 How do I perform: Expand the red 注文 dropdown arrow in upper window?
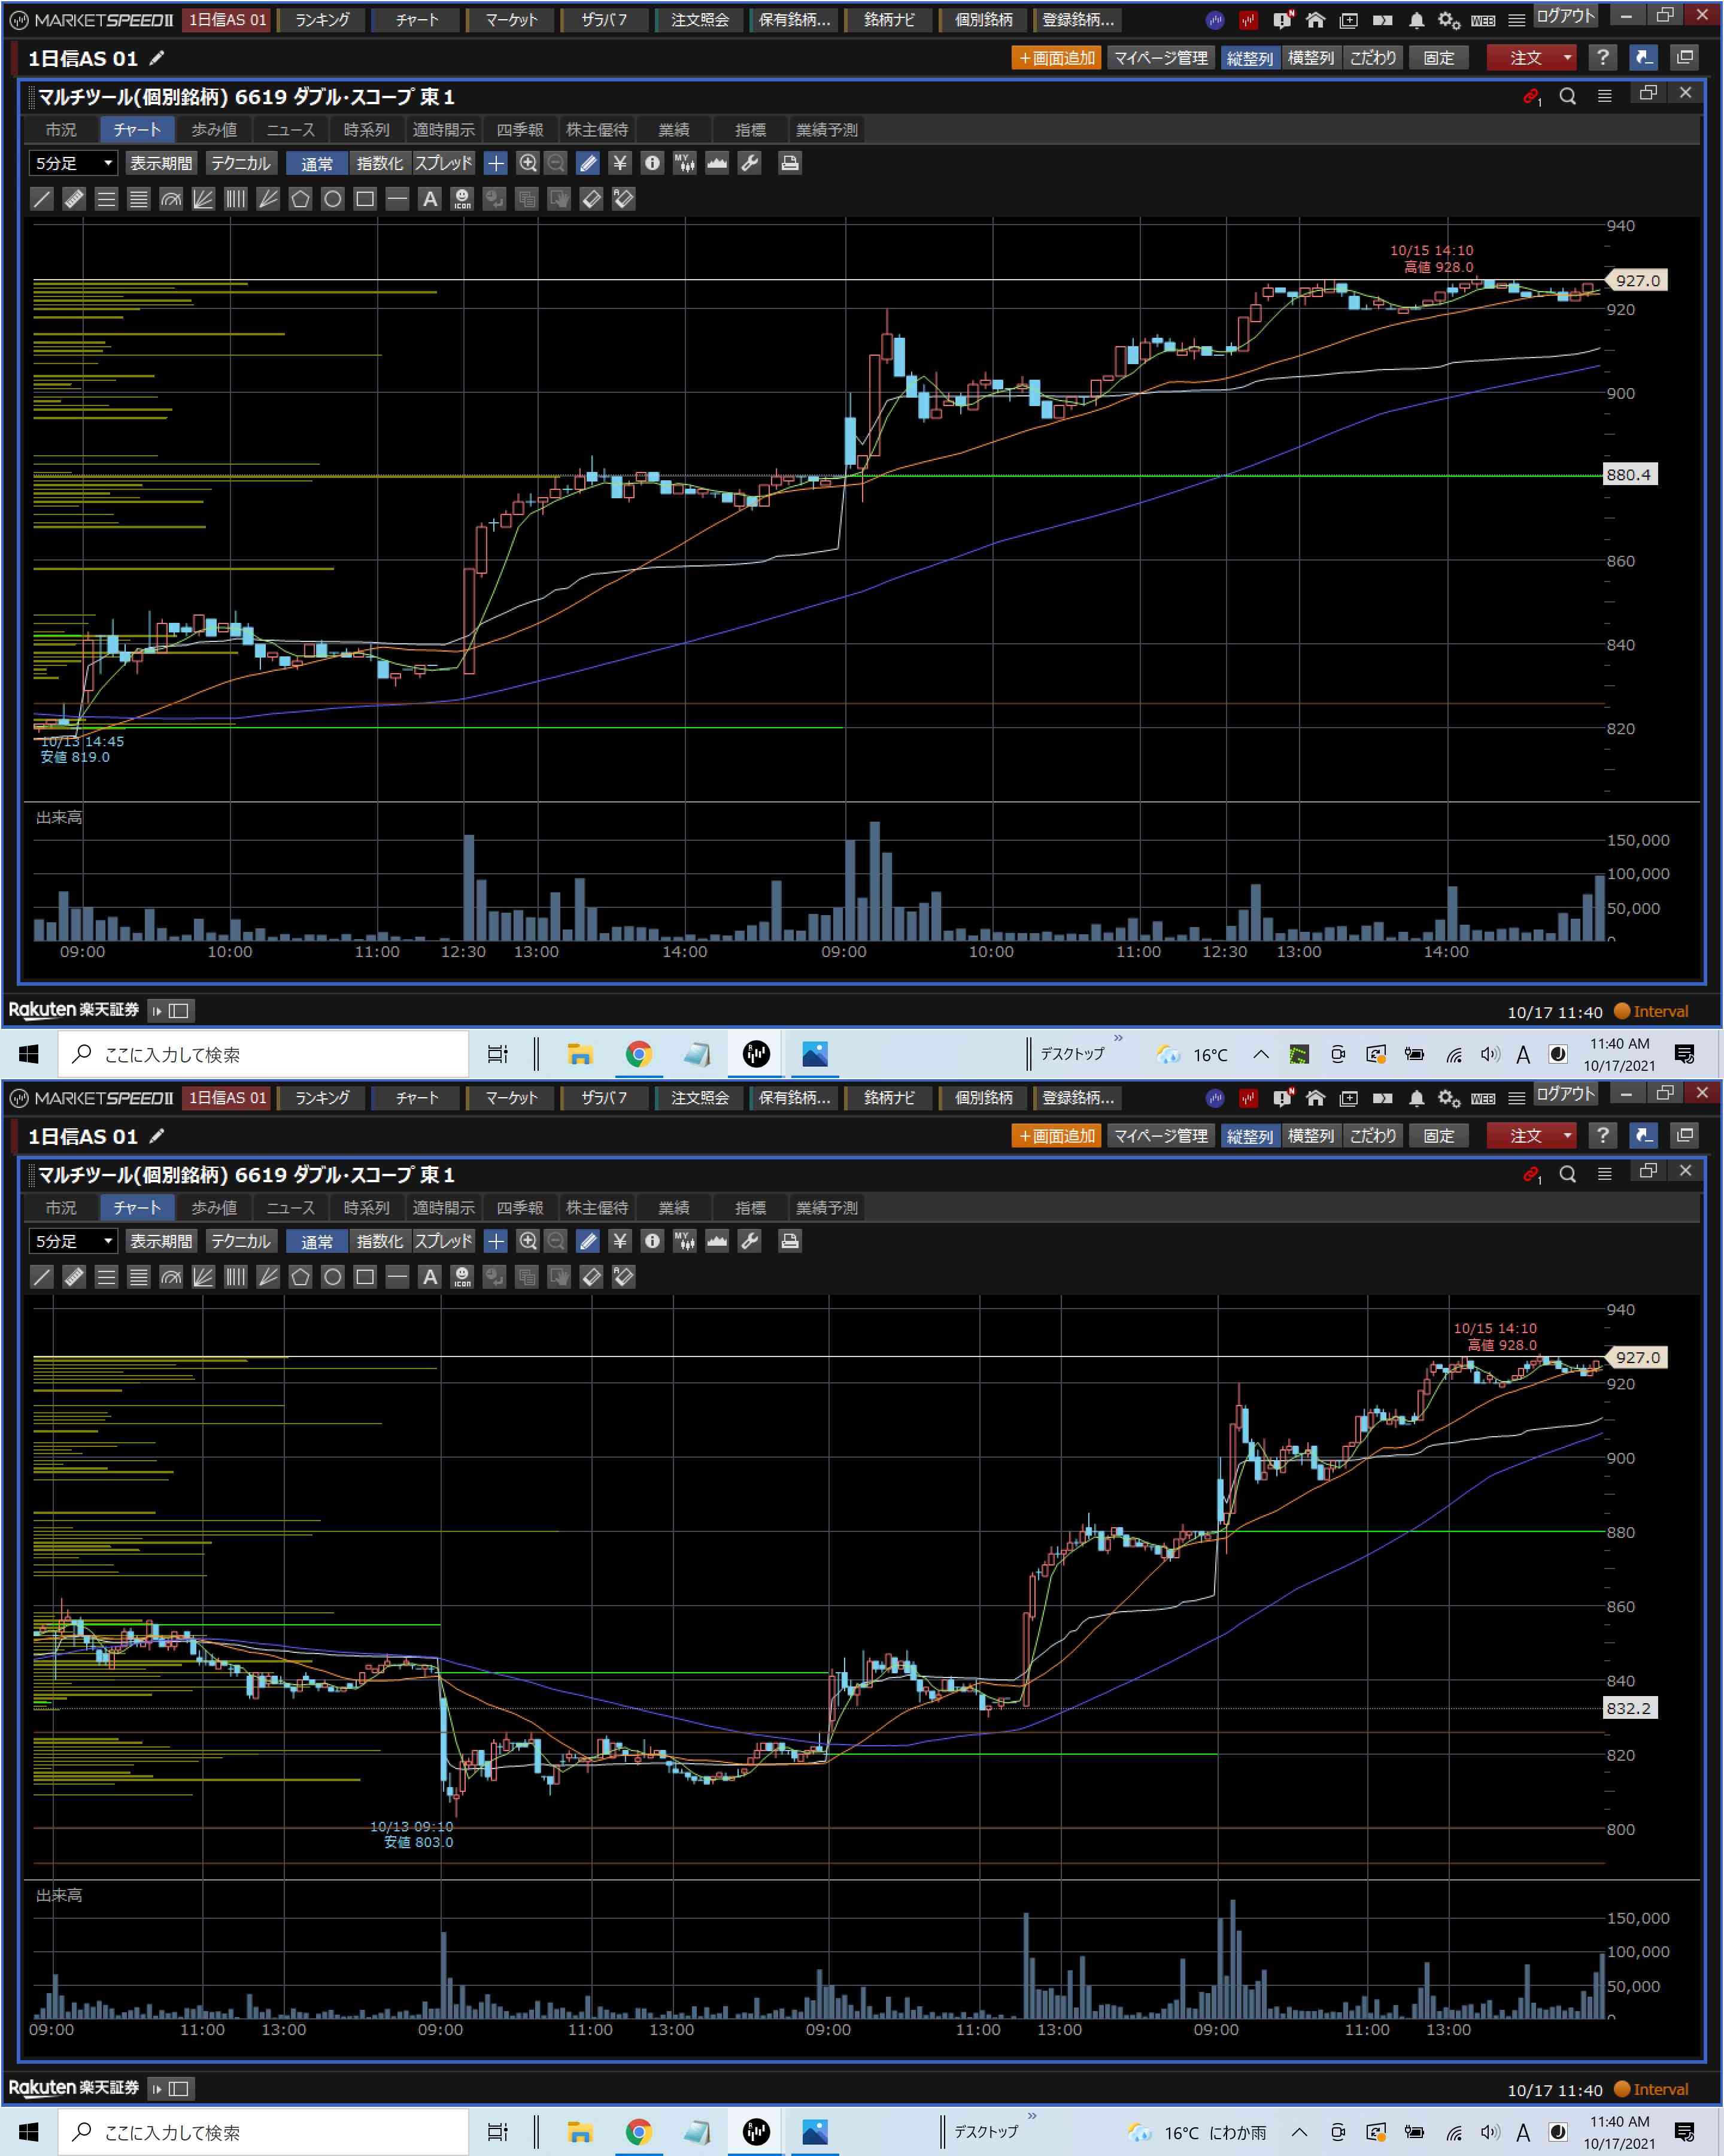click(1567, 58)
